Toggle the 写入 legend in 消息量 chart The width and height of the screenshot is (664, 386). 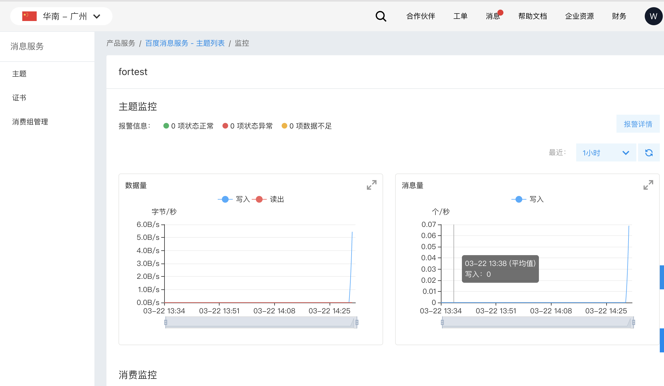pyautogui.click(x=527, y=199)
